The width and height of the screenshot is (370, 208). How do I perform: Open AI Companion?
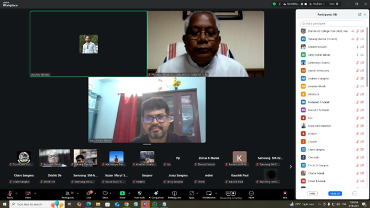156,195
